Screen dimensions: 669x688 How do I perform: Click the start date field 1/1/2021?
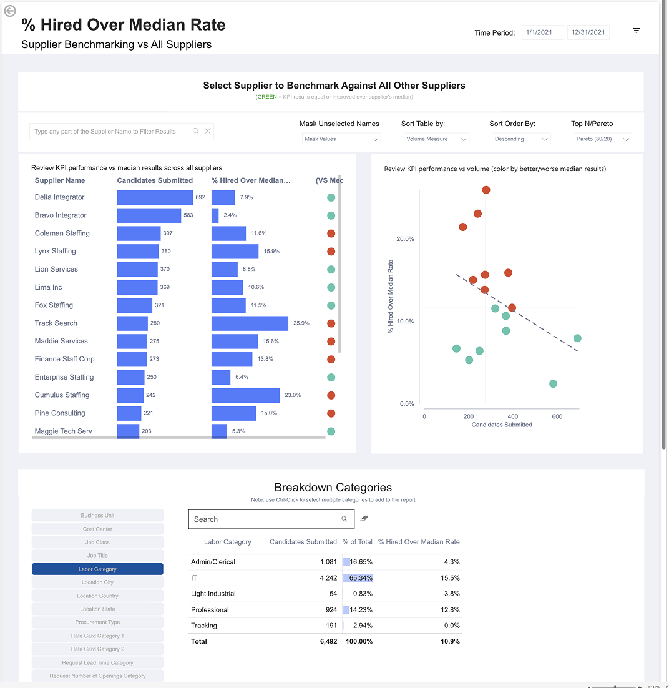(x=543, y=32)
